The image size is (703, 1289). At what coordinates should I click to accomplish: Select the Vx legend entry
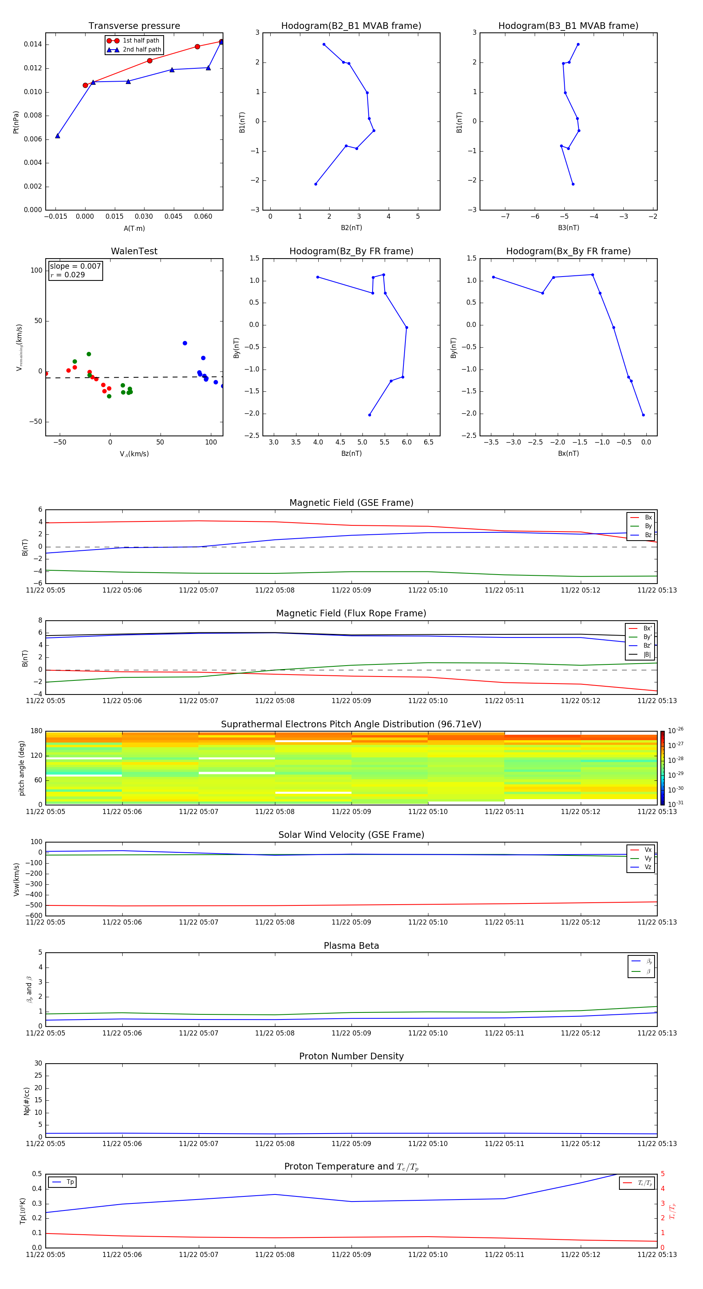click(641, 850)
